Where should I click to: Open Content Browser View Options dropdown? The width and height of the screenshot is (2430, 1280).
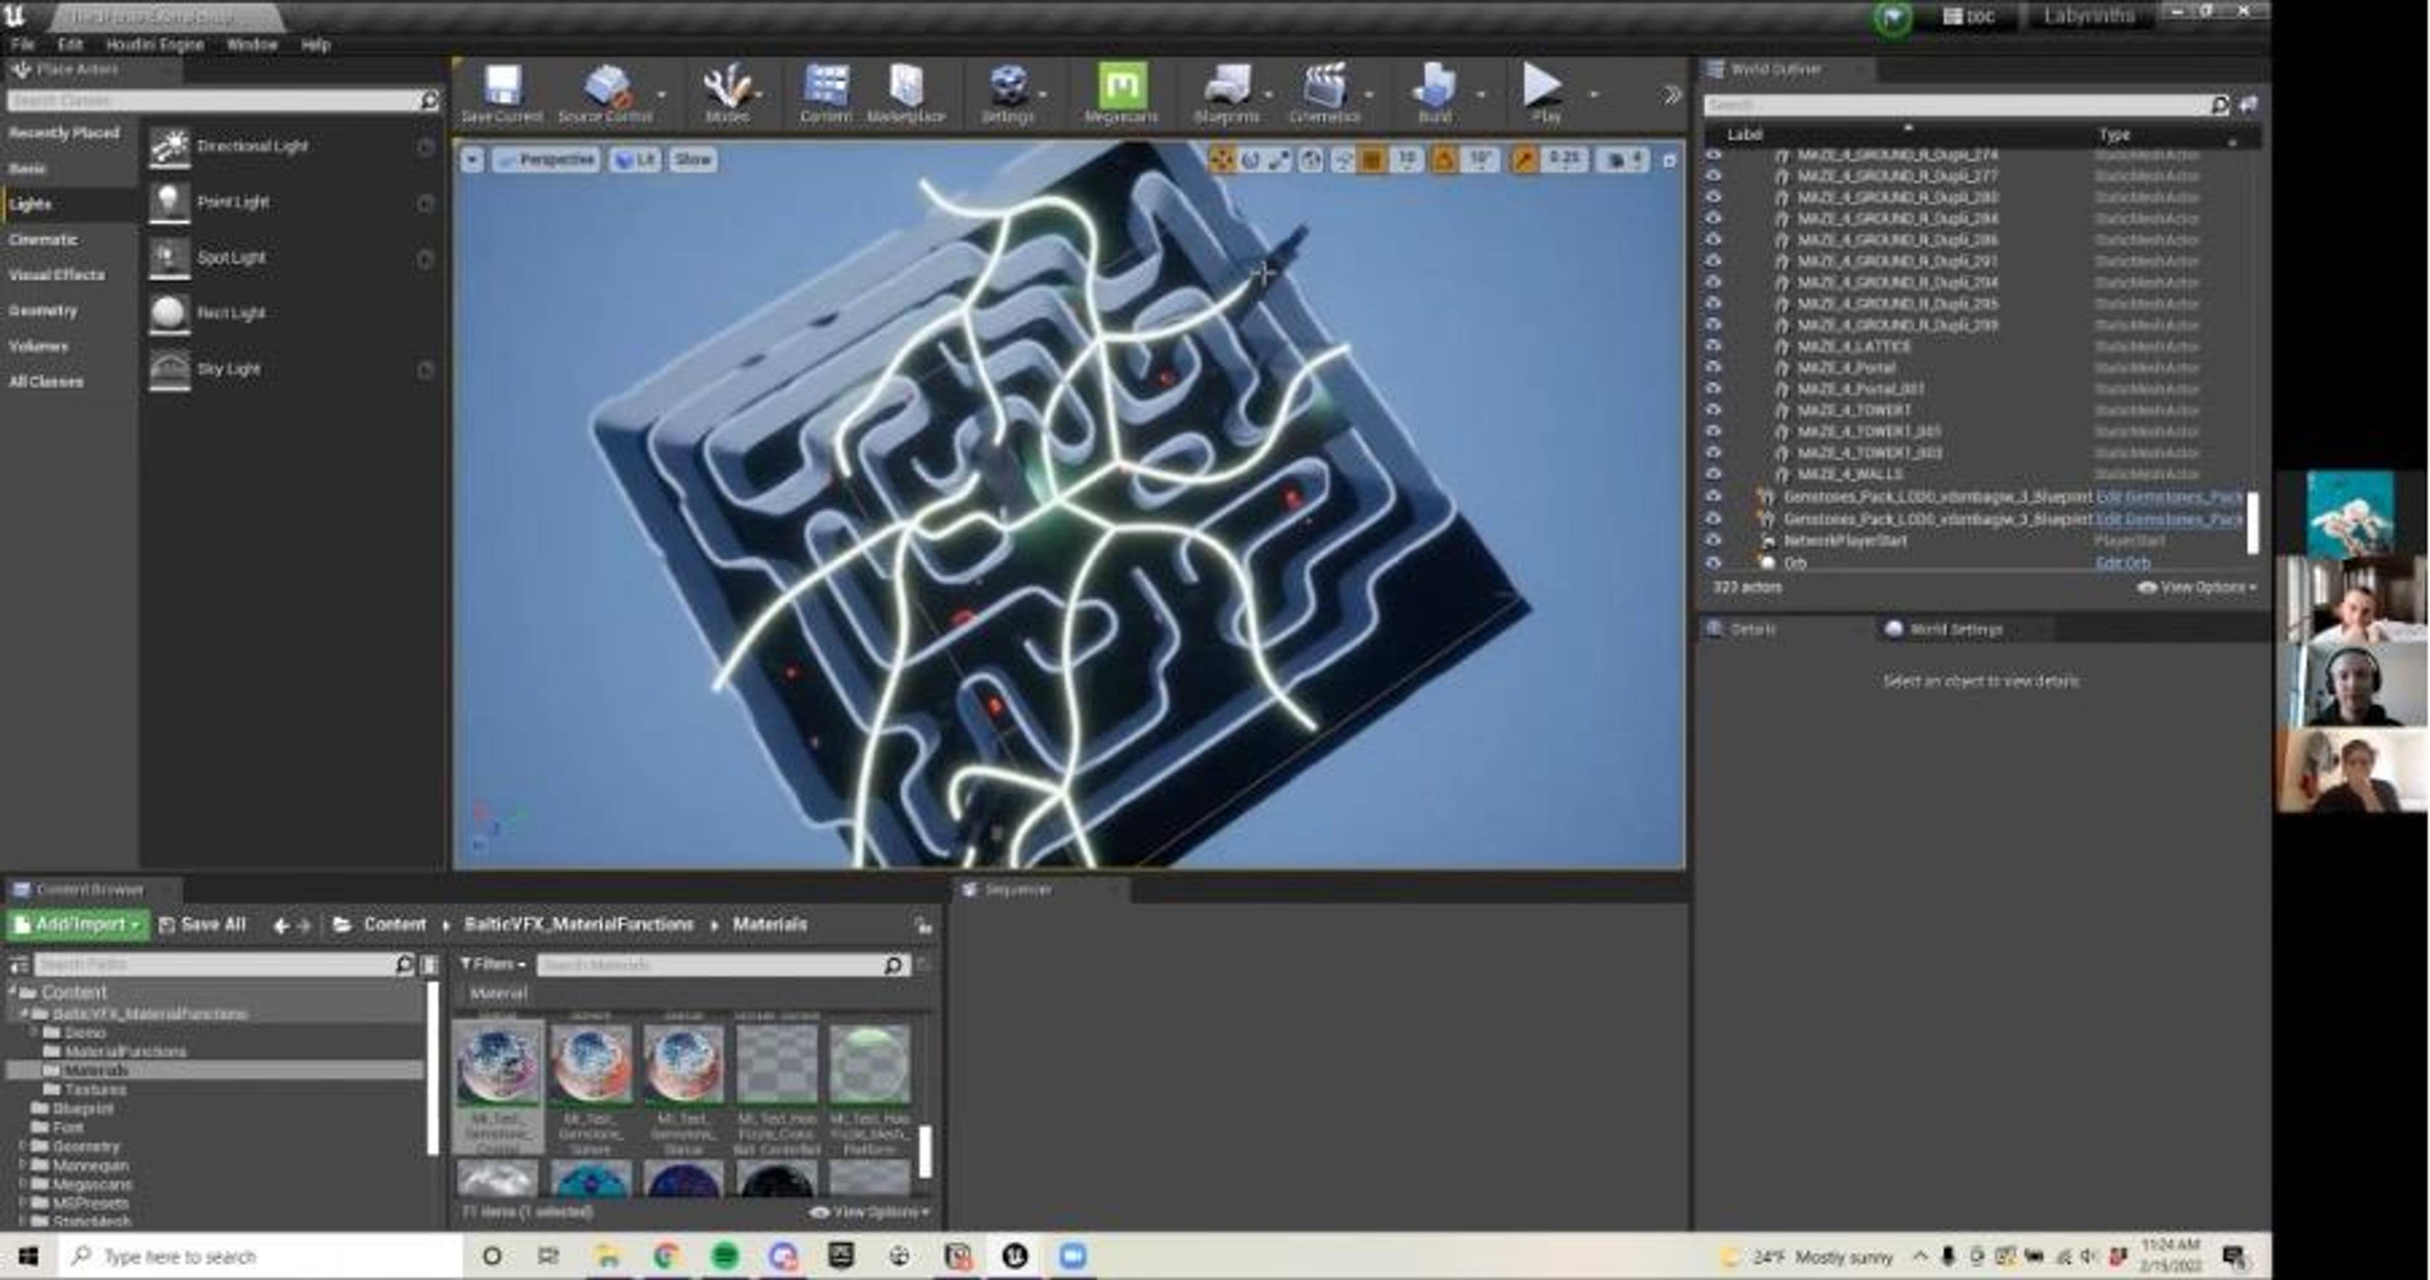[x=869, y=1212]
